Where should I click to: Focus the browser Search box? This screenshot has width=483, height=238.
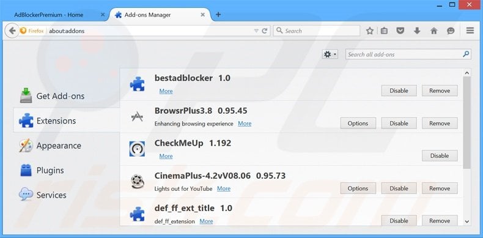click(x=317, y=31)
